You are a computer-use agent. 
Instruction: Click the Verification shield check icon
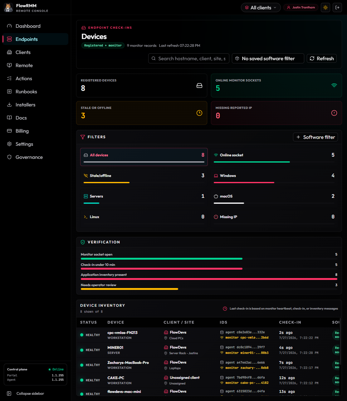83,242
